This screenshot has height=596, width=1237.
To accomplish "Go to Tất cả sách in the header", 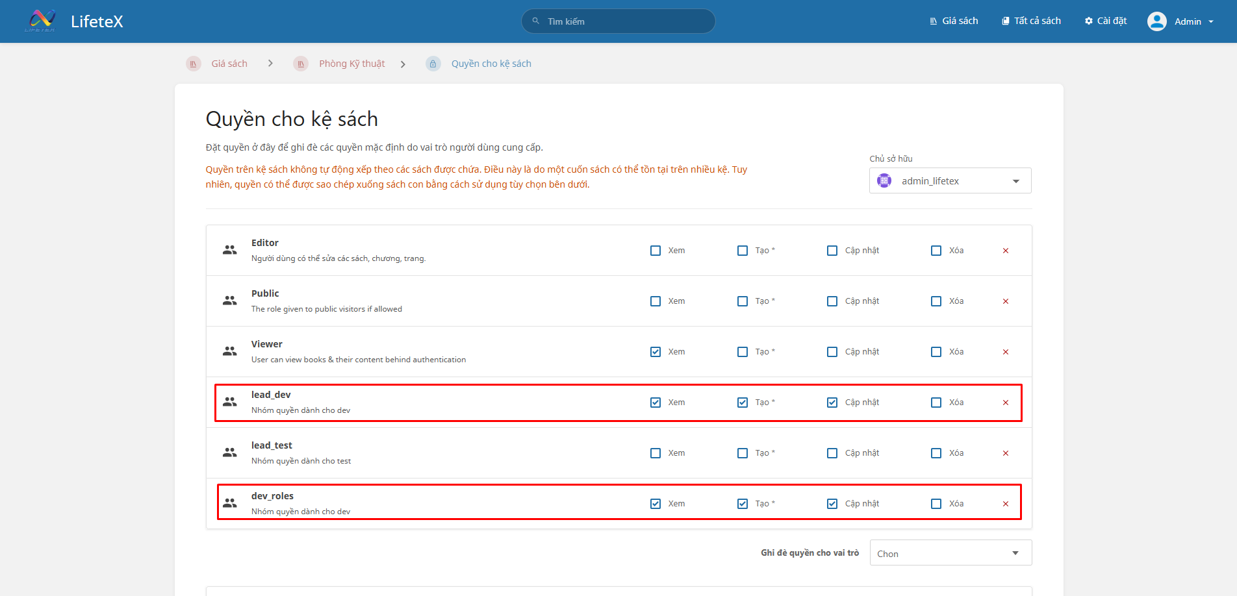I will 1031,21.
